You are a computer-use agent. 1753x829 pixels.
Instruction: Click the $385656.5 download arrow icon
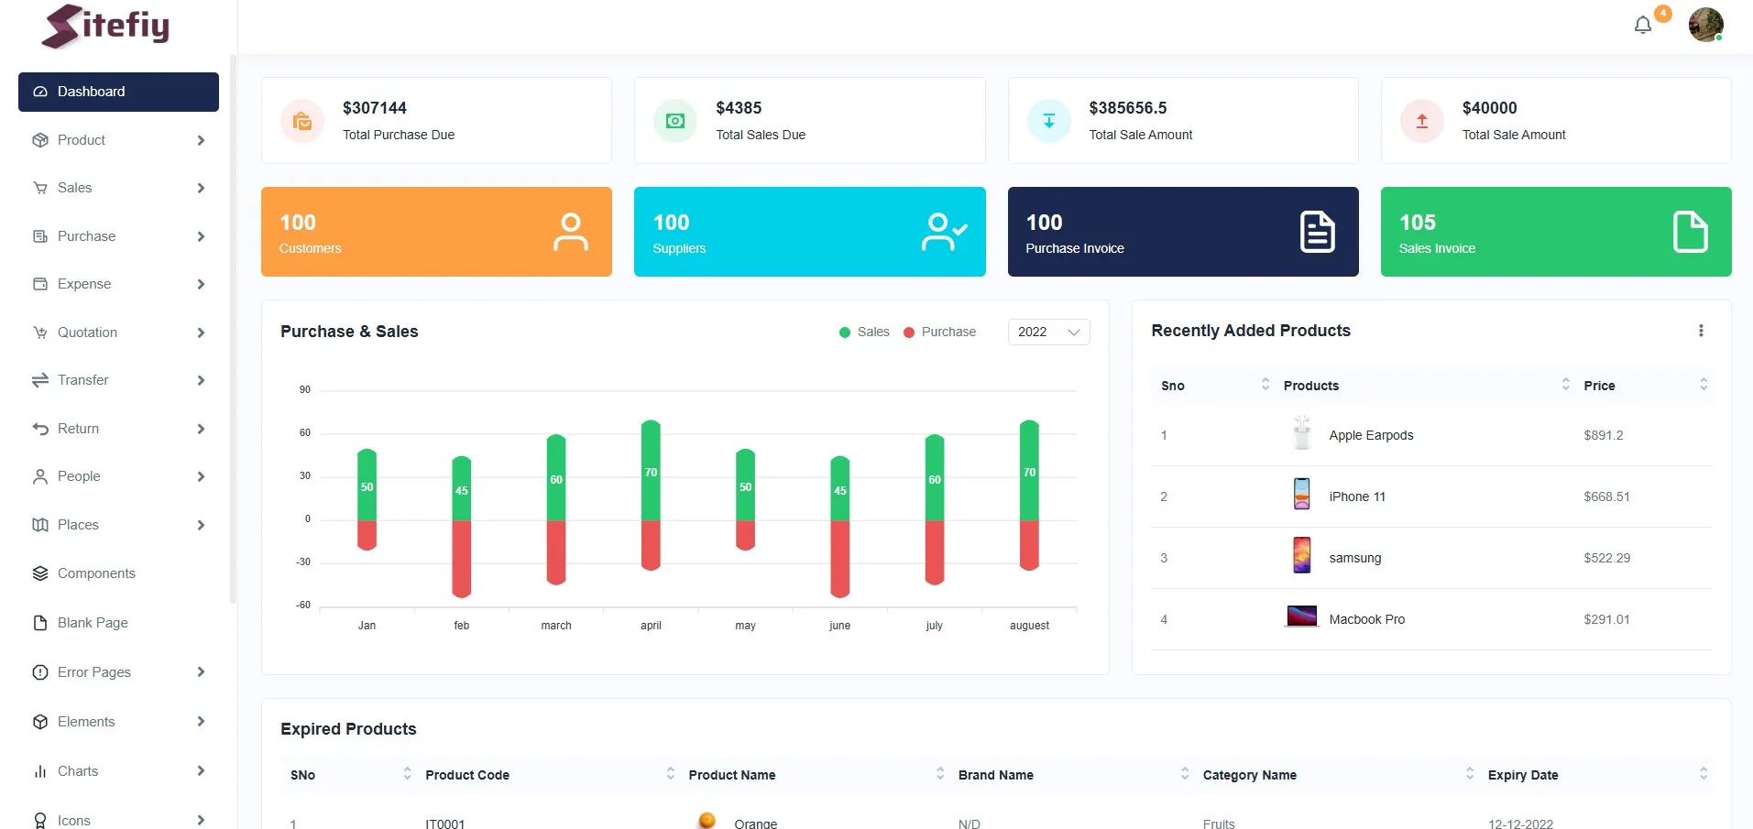(x=1048, y=121)
